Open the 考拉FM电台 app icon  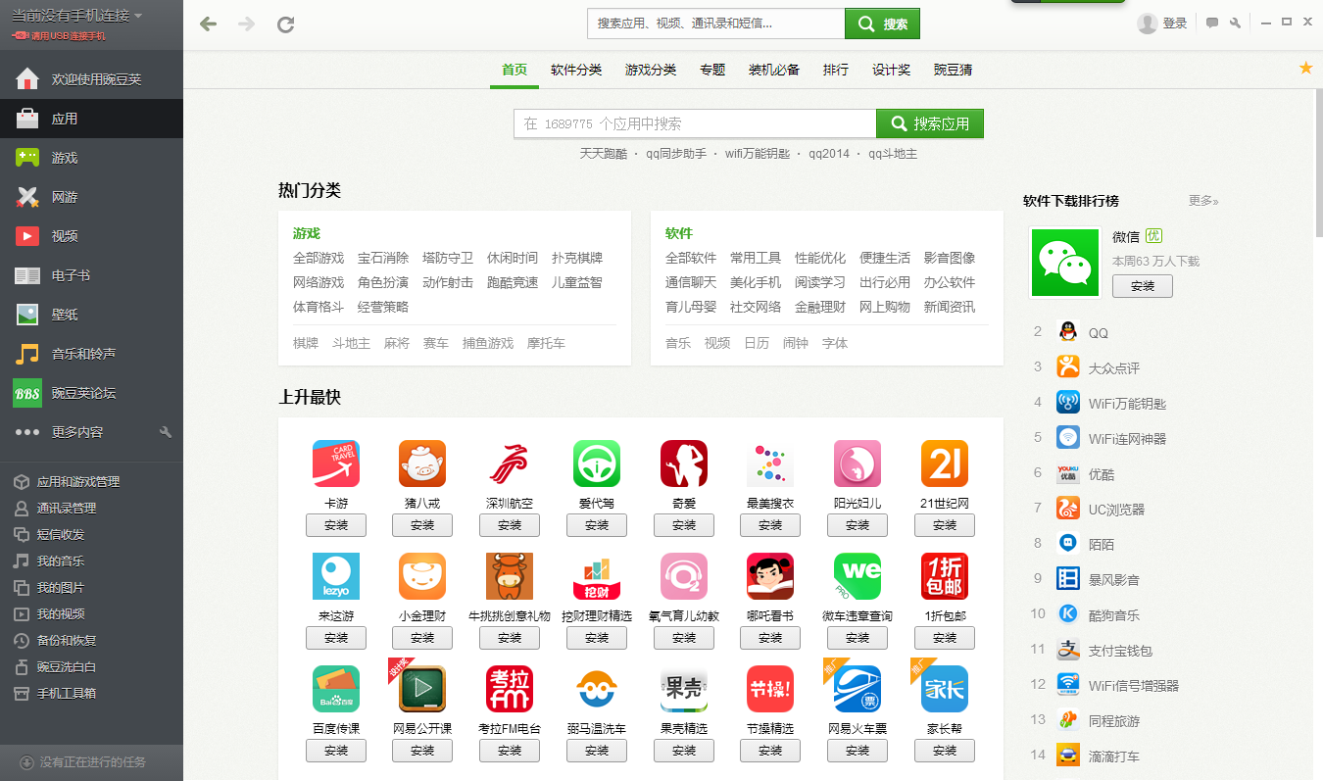[x=510, y=689]
